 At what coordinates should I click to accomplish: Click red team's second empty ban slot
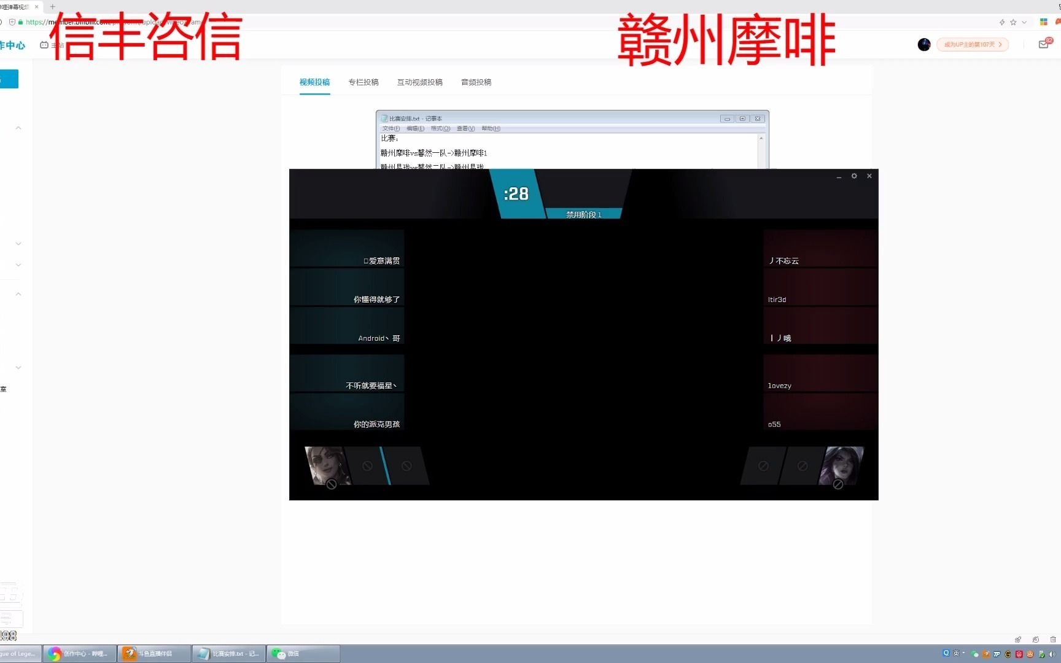tap(803, 466)
